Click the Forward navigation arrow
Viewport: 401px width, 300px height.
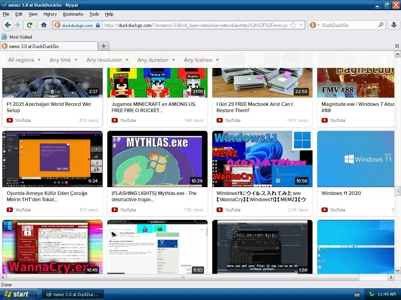[x=18, y=25]
